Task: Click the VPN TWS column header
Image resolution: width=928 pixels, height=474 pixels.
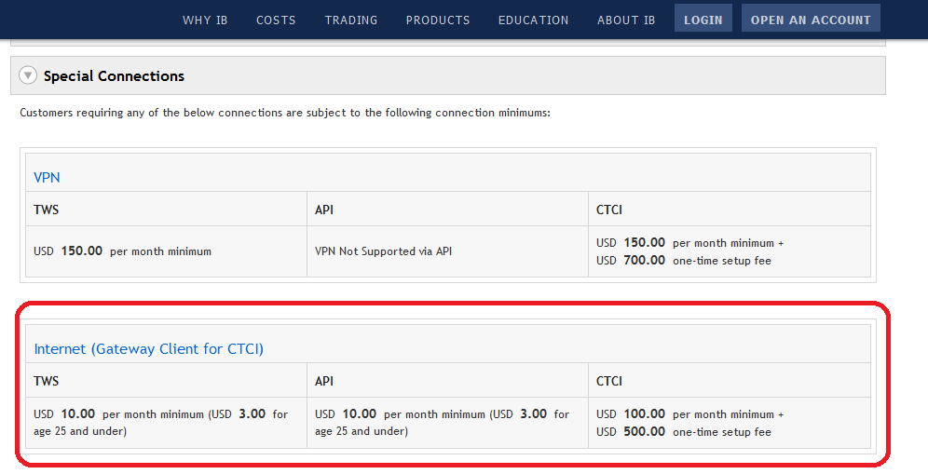Action: pyautogui.click(x=47, y=210)
